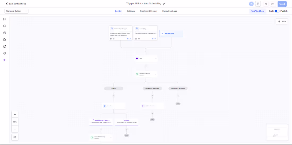Click the Add button on canvas
This screenshot has height=145, width=292.
[x=282, y=21]
